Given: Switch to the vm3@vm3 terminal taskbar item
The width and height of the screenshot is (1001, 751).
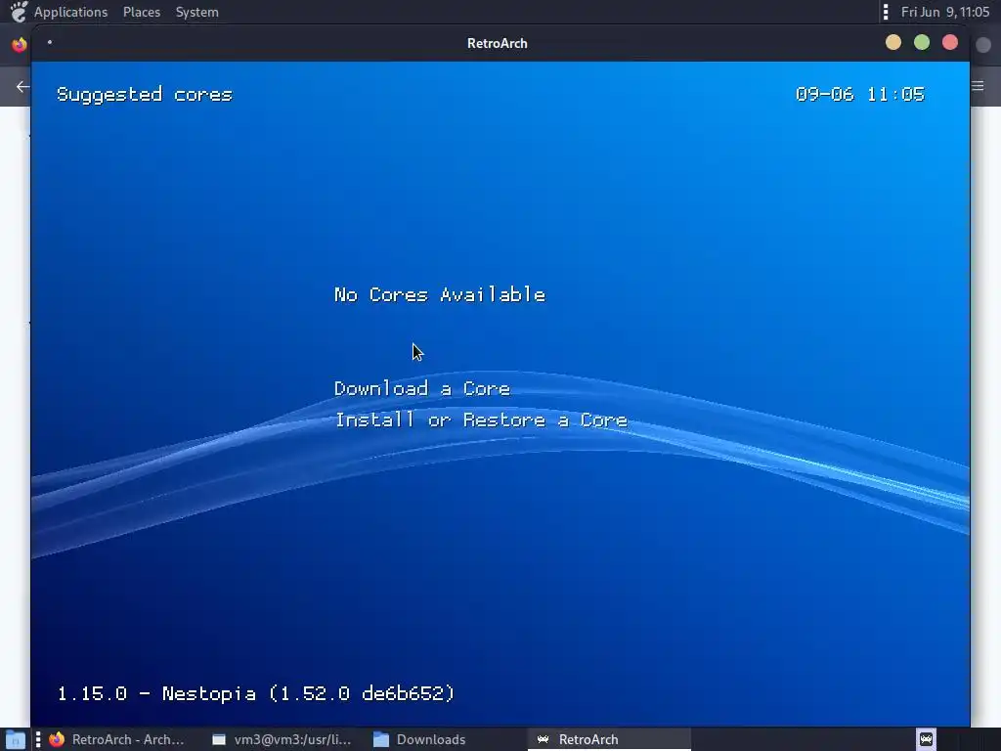Looking at the screenshot, I should tap(283, 739).
